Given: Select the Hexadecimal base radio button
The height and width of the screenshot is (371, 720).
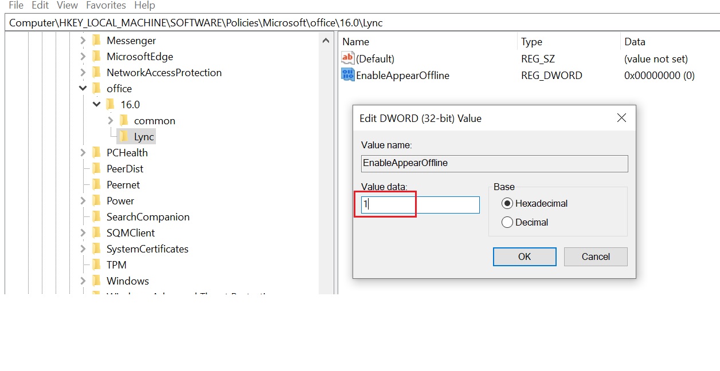Looking at the screenshot, I should click(x=507, y=203).
